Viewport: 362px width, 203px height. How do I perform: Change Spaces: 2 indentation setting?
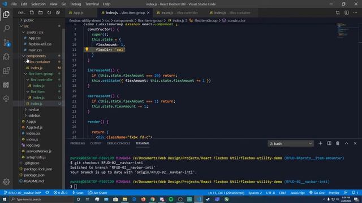point(255,193)
